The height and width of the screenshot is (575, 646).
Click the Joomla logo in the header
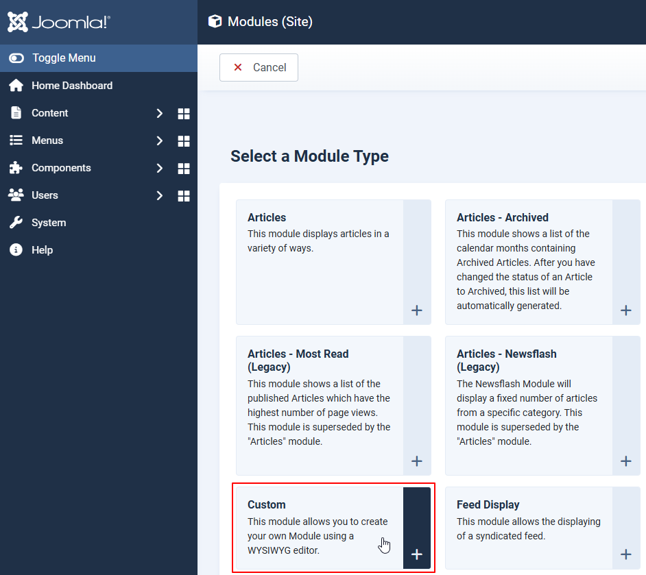(58, 22)
